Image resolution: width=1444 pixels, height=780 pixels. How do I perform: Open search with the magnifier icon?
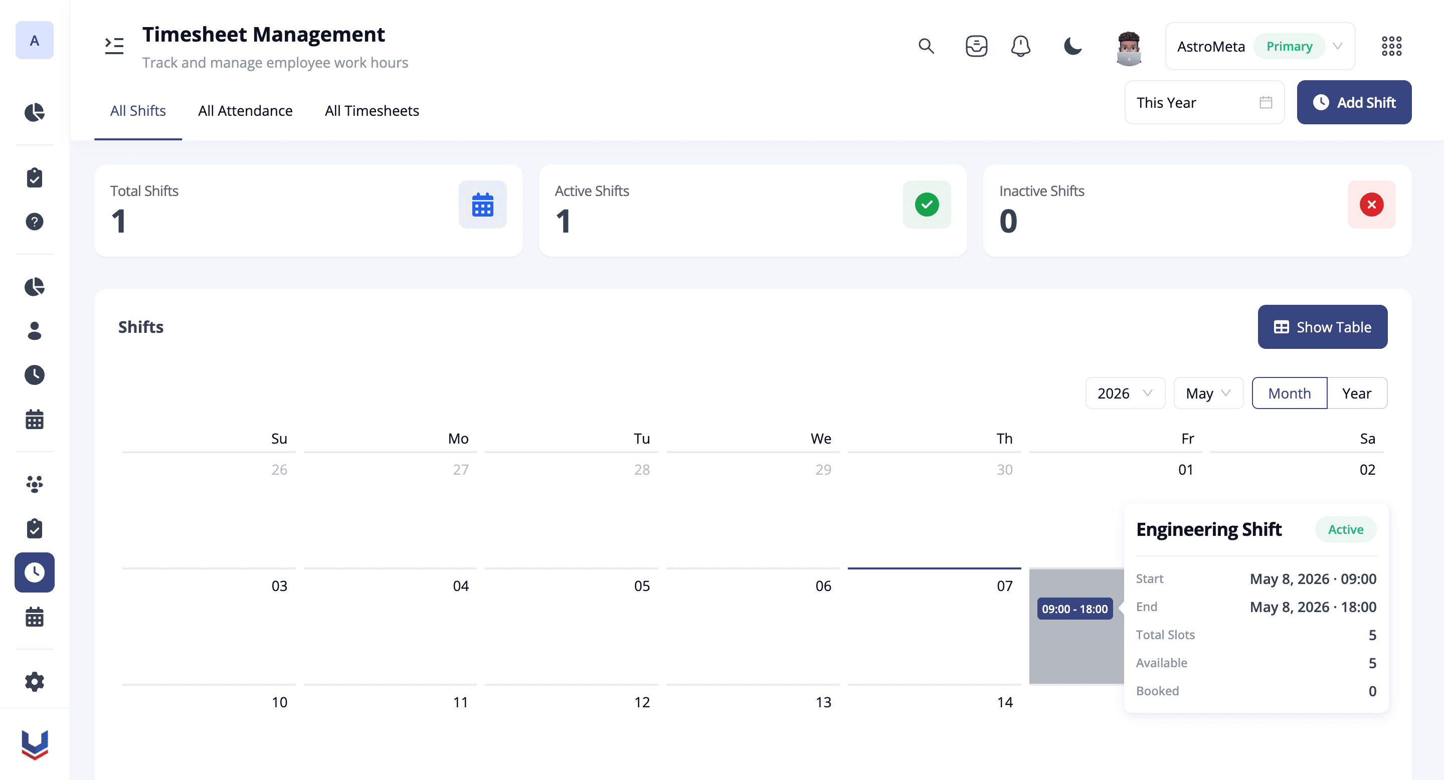coord(926,46)
